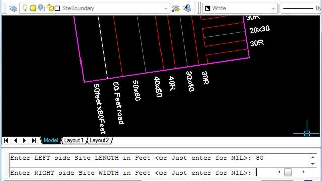The height and width of the screenshot is (181, 322).
Task: Select the '30x40' drawing text
Action: 190,81
